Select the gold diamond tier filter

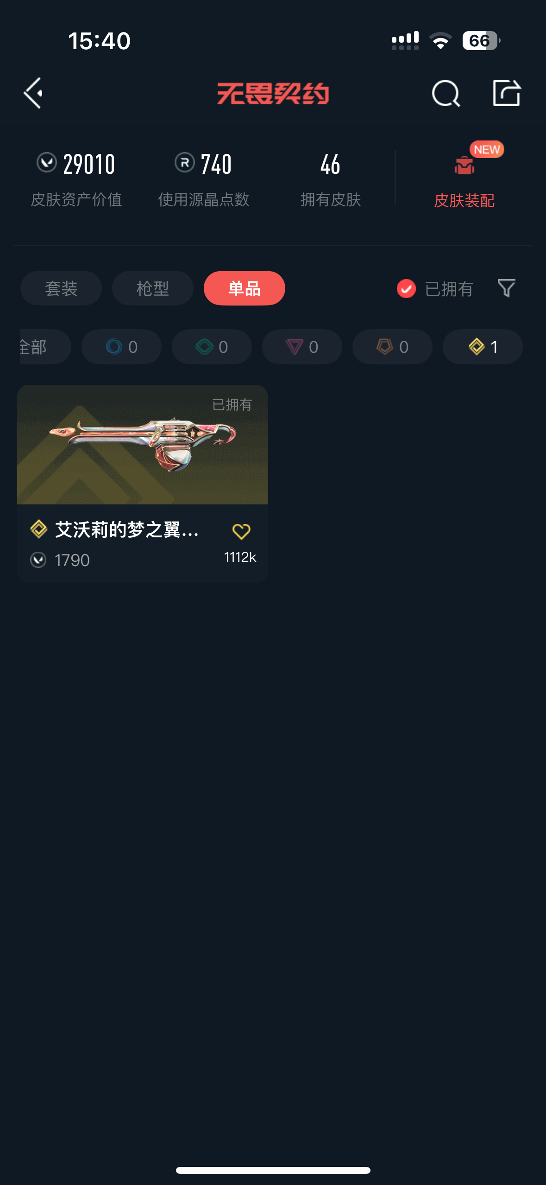point(483,347)
